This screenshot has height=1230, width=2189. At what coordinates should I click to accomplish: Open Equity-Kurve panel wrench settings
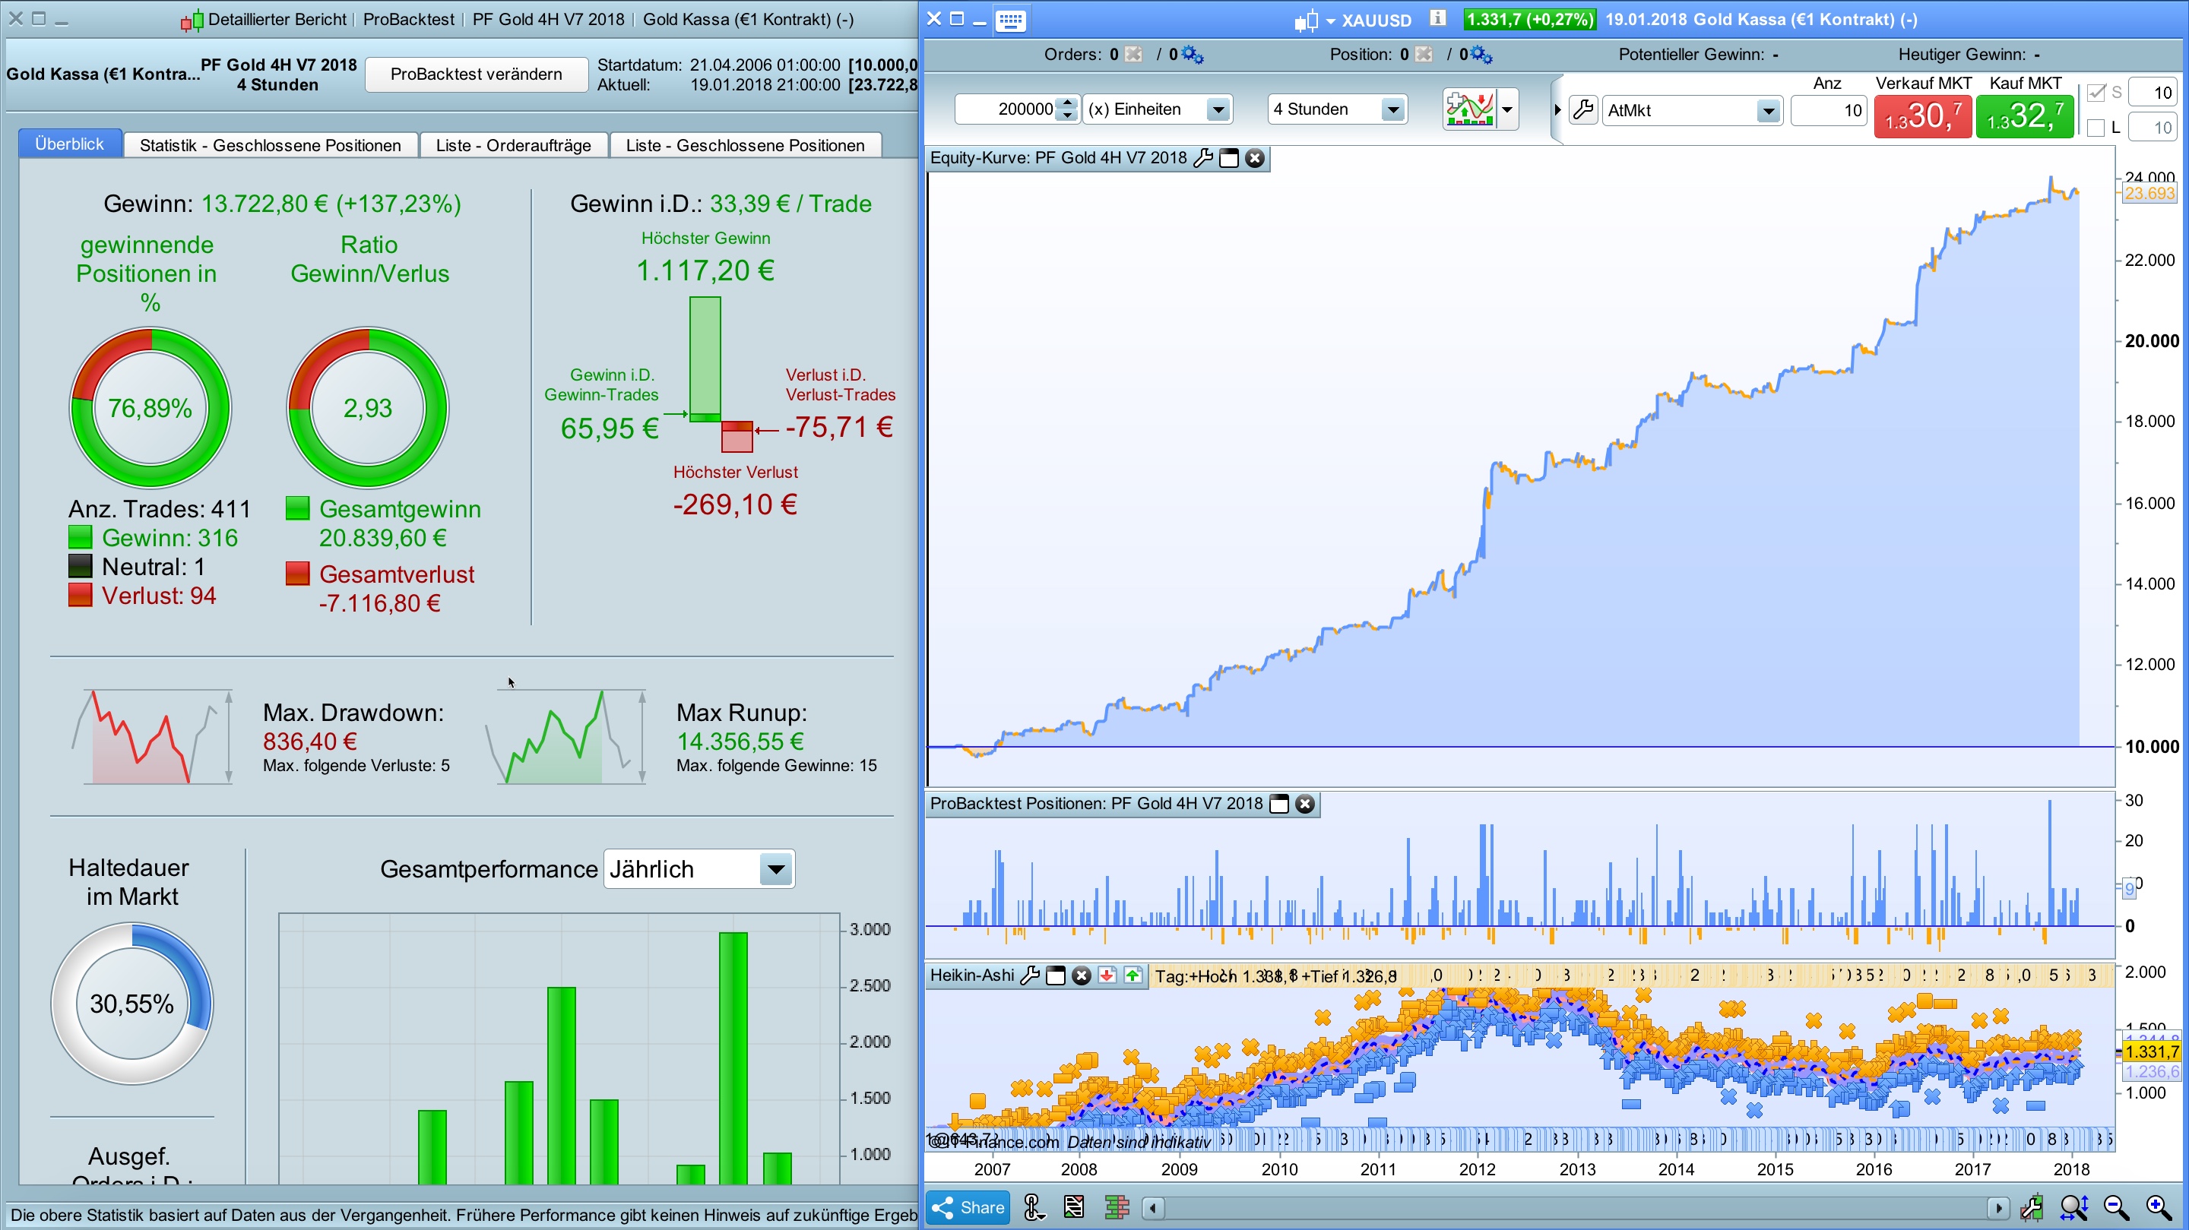[1202, 158]
